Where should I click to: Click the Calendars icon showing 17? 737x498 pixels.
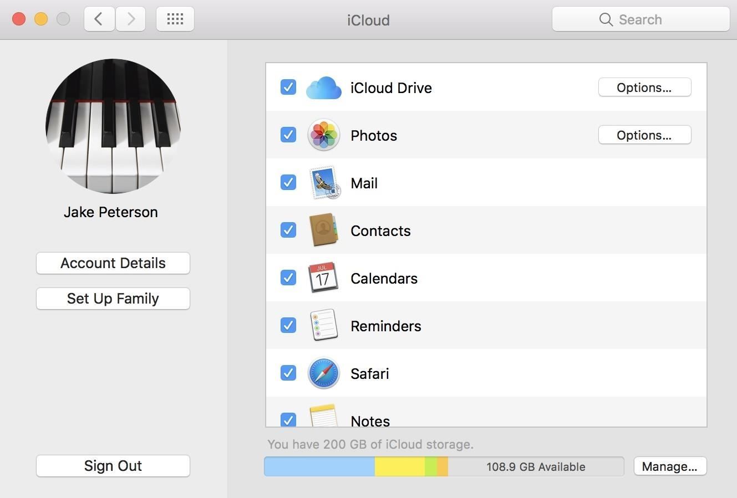tap(323, 278)
